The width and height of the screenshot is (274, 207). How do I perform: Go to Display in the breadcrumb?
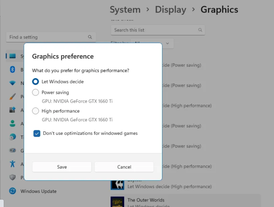tap(171, 10)
